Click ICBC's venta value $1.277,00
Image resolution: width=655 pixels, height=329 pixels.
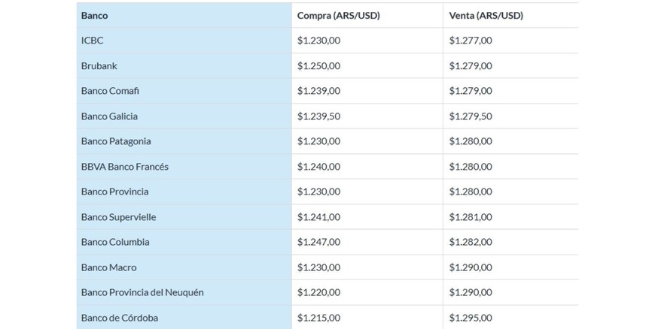tap(471, 41)
